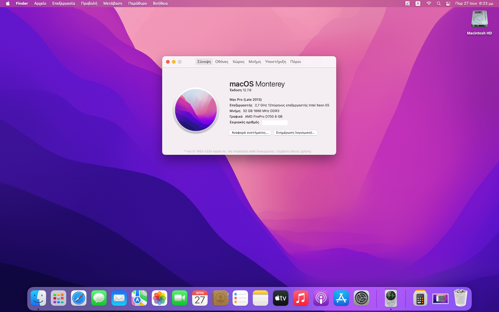The height and width of the screenshot is (312, 499).
Task: Open the Προβολή menu
Action: click(x=89, y=4)
